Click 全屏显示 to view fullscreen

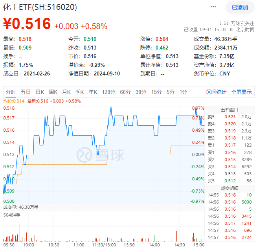point(241,92)
